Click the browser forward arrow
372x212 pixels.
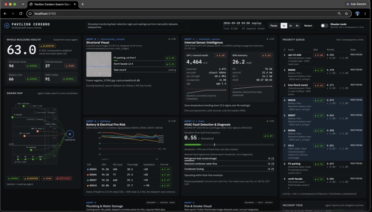click(x=13, y=13)
